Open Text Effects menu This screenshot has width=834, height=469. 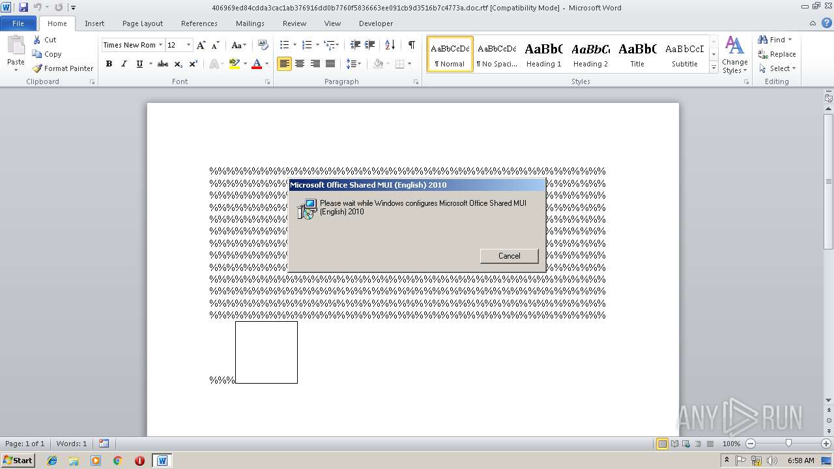pos(215,64)
